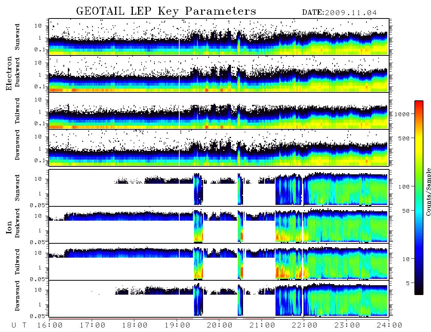Click inside the Electron Dawnward spectrogram
The image size is (431, 332).
219,148
